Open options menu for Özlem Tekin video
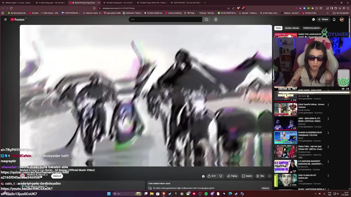The height and width of the screenshot is (197, 351). click(328, 147)
